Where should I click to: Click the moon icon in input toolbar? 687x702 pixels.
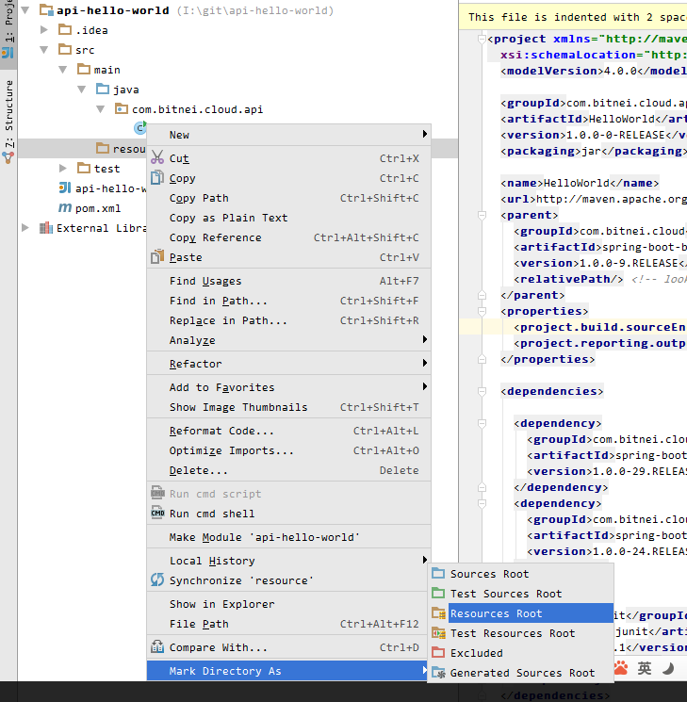[x=668, y=668]
